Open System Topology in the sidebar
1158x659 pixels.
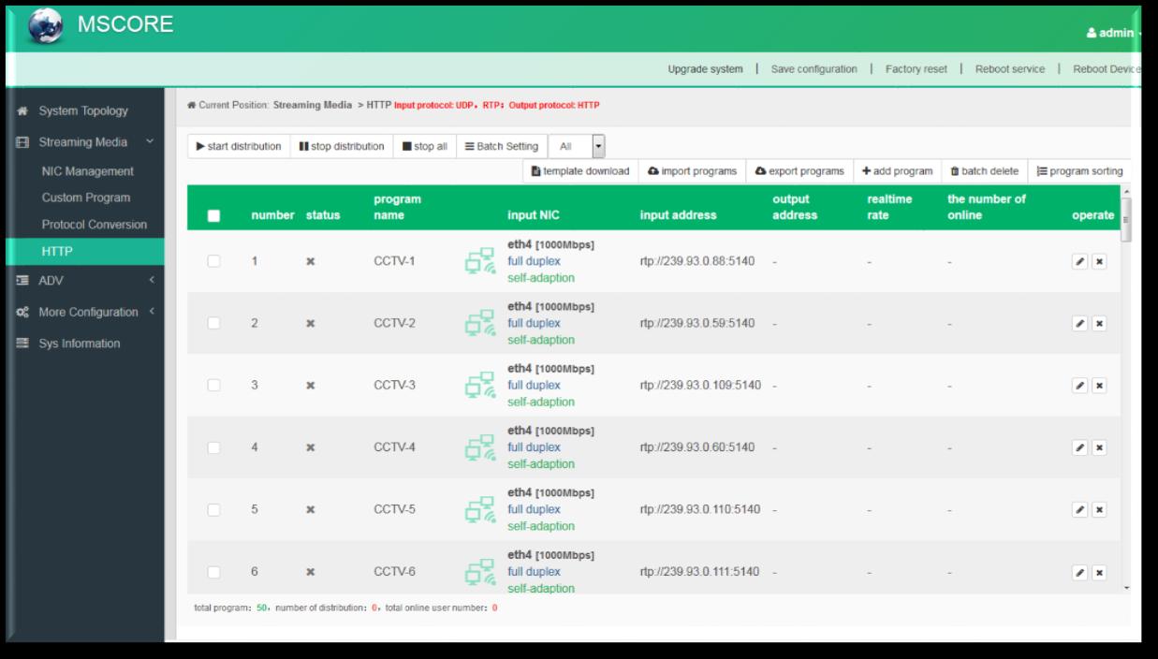coord(81,110)
